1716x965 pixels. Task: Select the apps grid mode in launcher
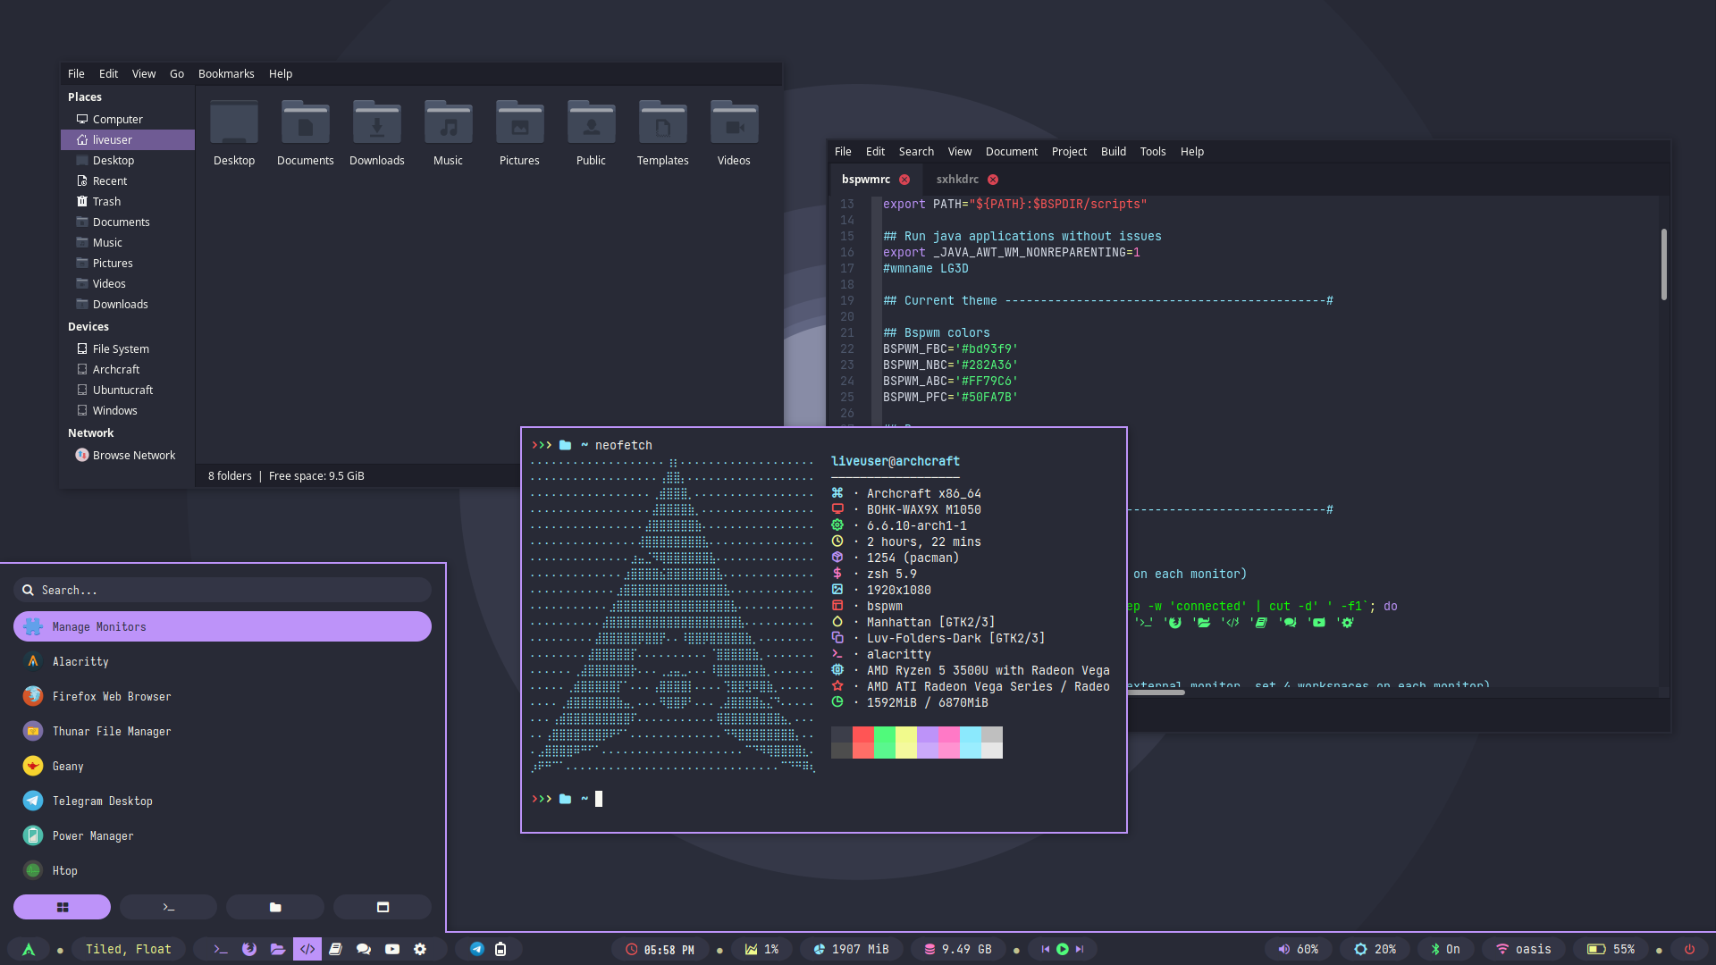[x=62, y=907]
